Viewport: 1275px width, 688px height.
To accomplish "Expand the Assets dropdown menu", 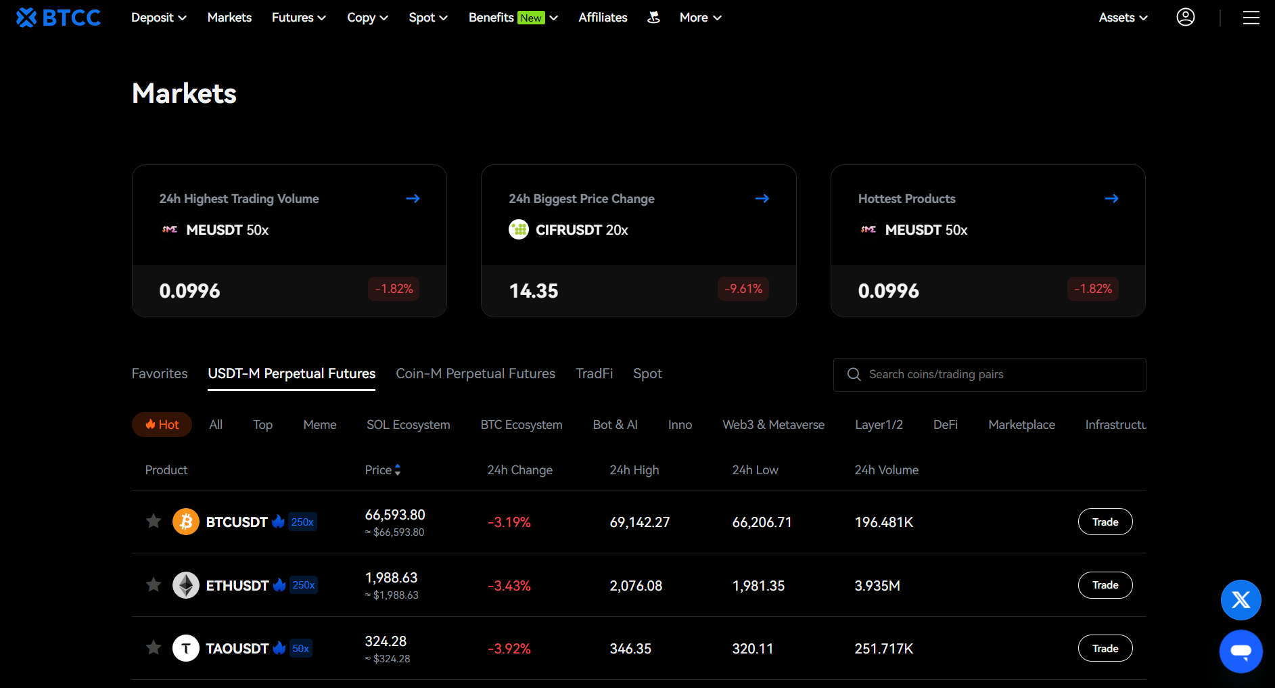I will (1123, 18).
